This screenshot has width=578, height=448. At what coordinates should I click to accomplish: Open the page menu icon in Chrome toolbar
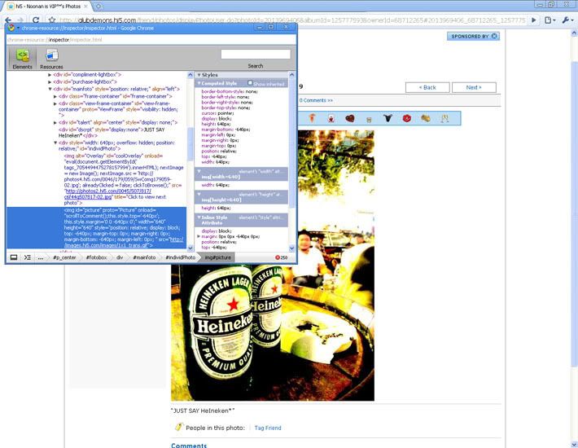550,20
